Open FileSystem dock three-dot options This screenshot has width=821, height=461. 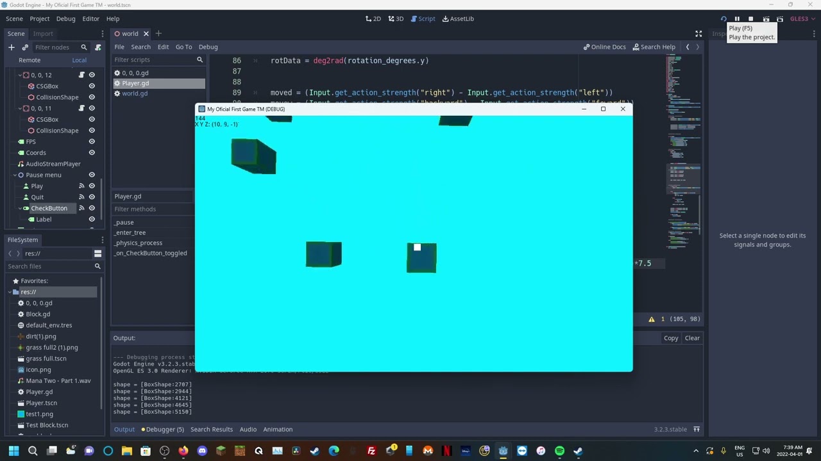102,240
